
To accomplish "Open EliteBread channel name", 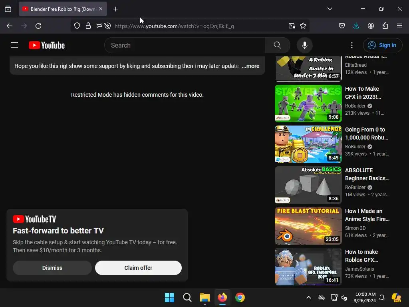I will 356,65.
